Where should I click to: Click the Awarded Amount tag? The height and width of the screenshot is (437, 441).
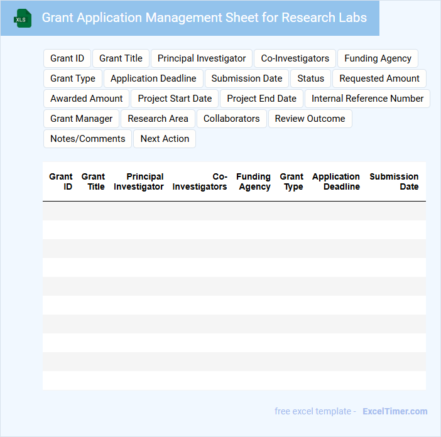(87, 99)
